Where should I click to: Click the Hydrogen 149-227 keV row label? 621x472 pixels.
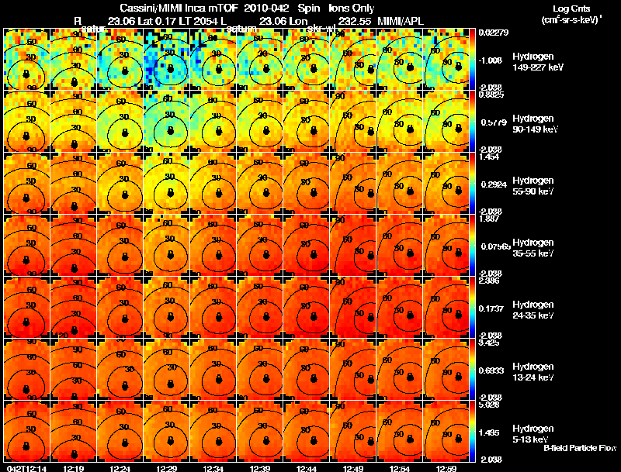click(x=537, y=62)
